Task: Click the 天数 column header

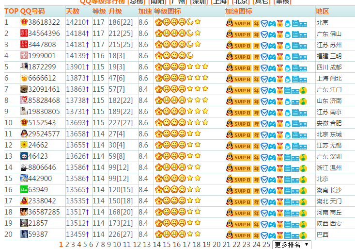Action: (73, 11)
